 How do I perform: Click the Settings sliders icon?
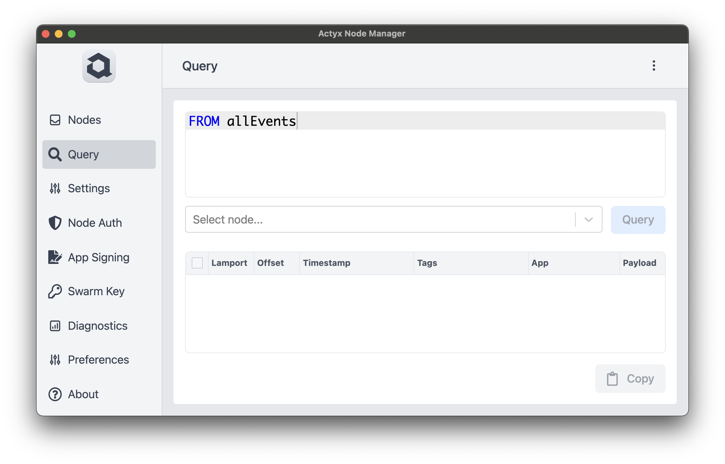(x=55, y=188)
